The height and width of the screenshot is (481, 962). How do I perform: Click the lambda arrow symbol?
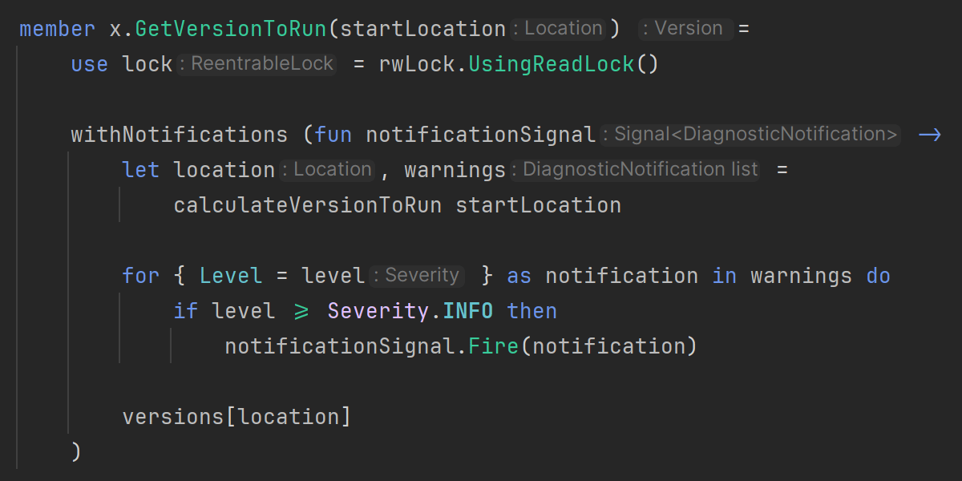click(x=929, y=135)
